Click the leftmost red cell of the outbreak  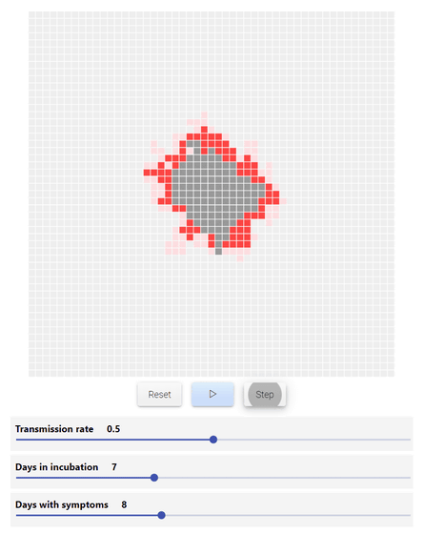click(147, 173)
